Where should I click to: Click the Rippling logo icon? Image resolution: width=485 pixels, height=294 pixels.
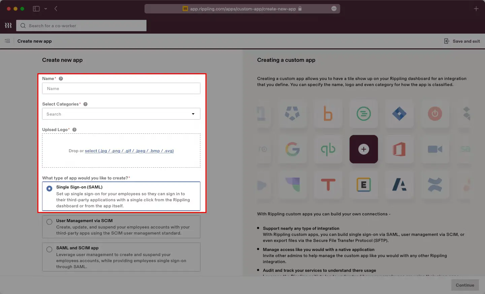coord(8,26)
